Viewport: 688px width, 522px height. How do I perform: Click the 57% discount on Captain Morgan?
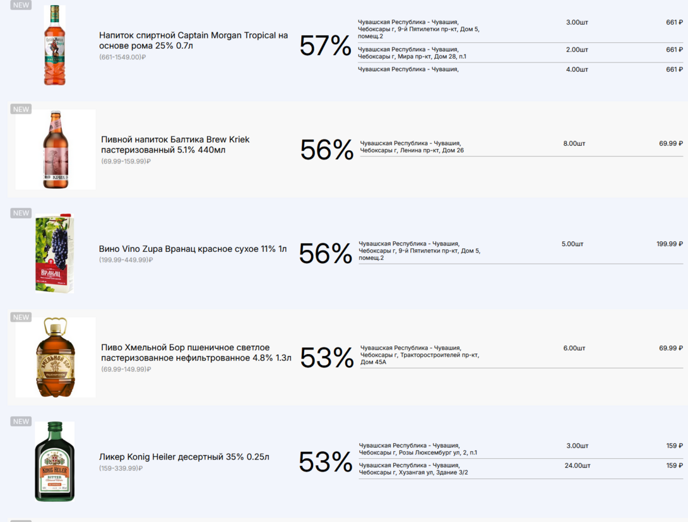325,46
